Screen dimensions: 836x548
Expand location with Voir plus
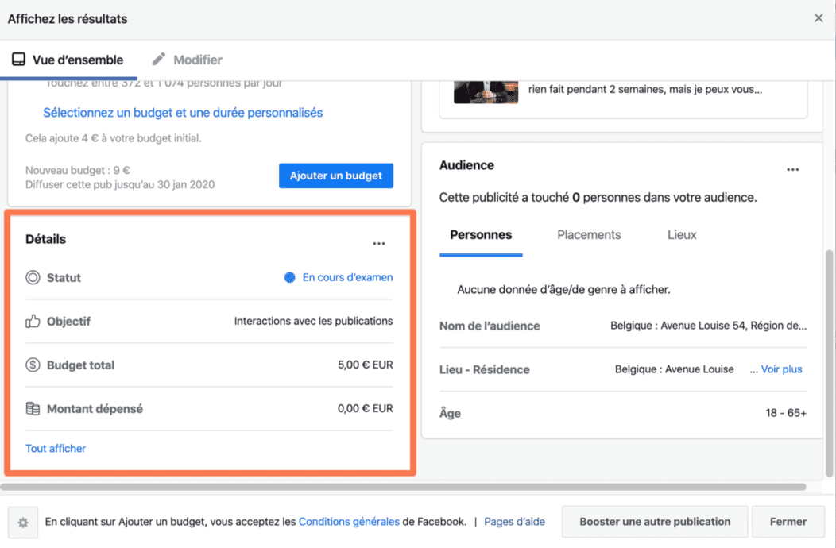coord(781,369)
